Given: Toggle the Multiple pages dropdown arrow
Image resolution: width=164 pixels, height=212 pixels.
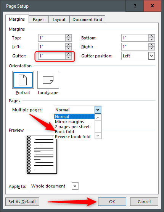Looking at the screenshot, I should tap(98, 110).
